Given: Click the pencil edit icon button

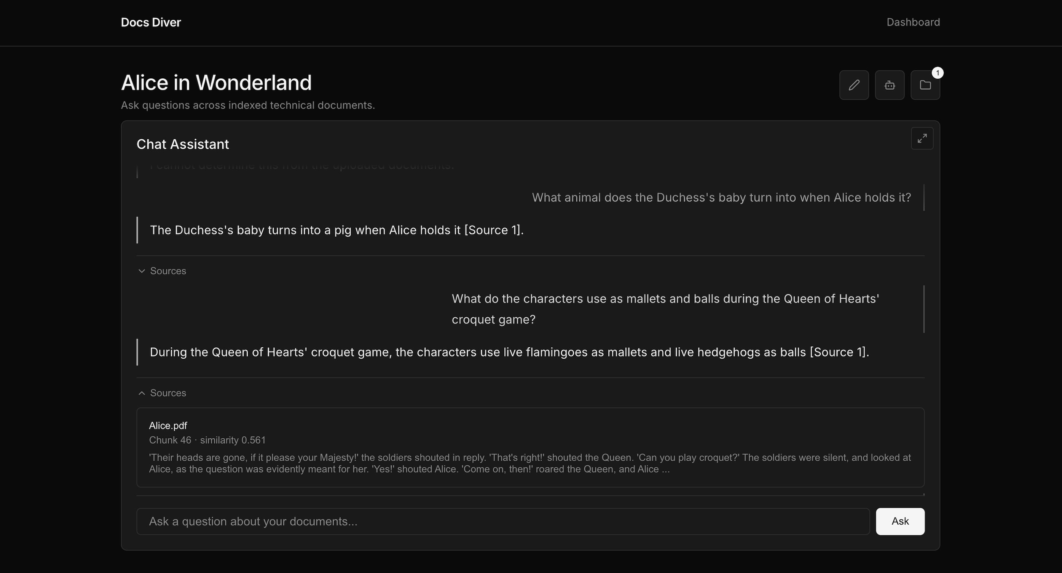Looking at the screenshot, I should click(x=854, y=85).
